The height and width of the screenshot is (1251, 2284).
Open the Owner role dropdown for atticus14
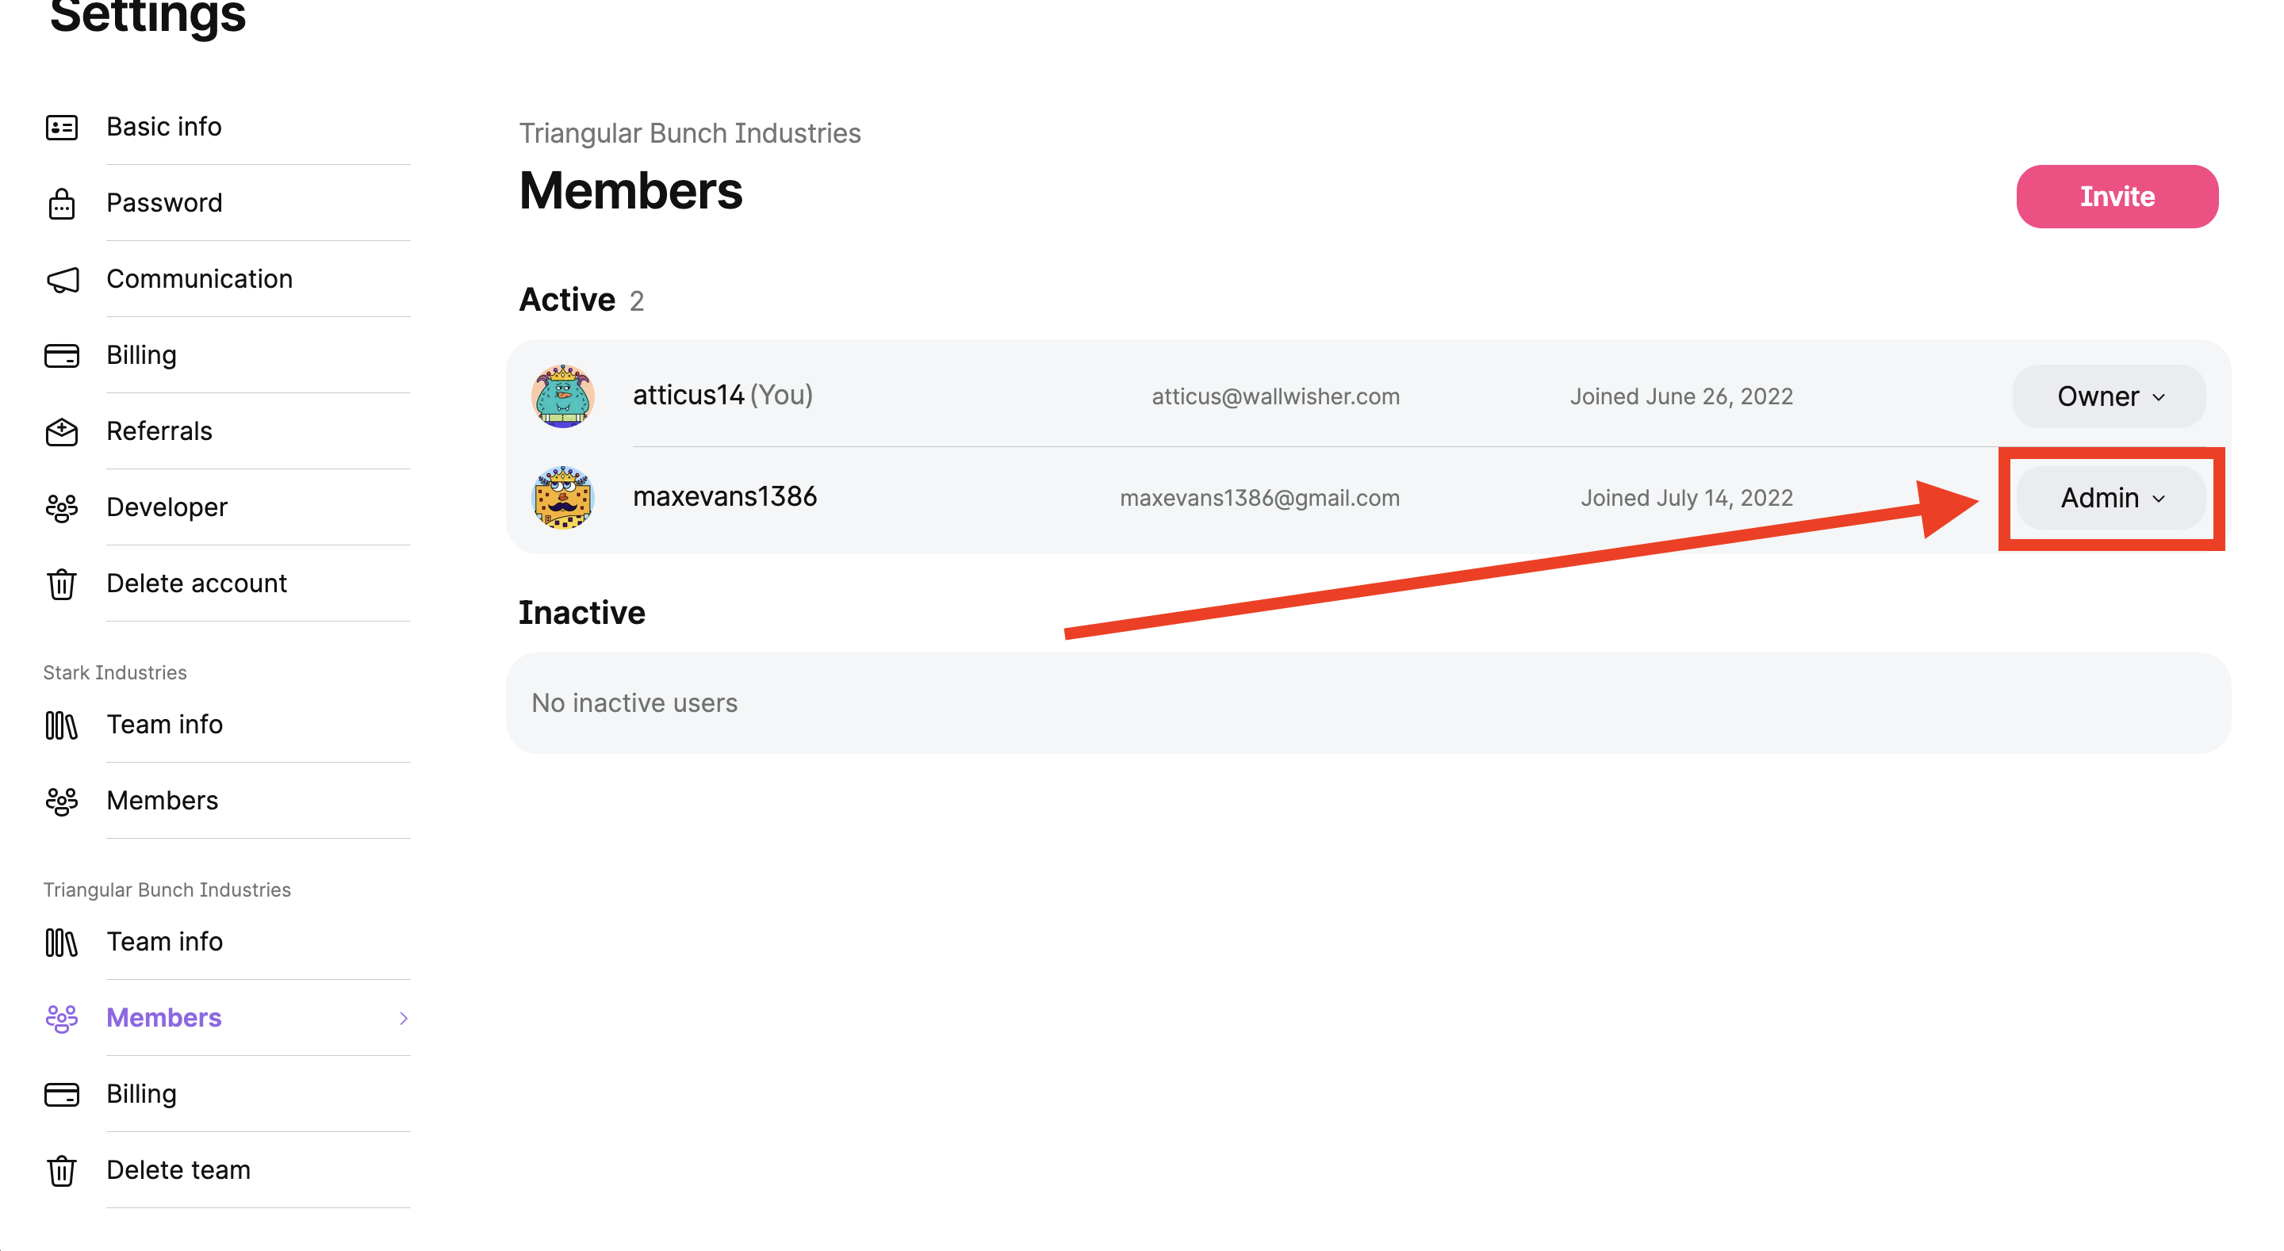coord(2110,396)
